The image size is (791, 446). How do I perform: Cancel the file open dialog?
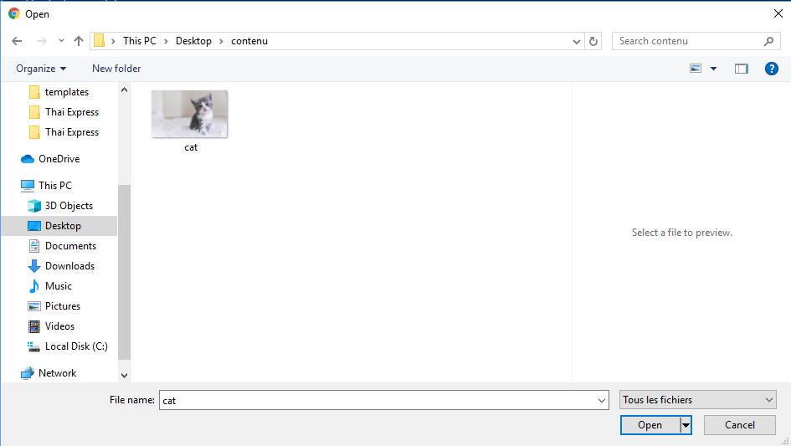[739, 425]
